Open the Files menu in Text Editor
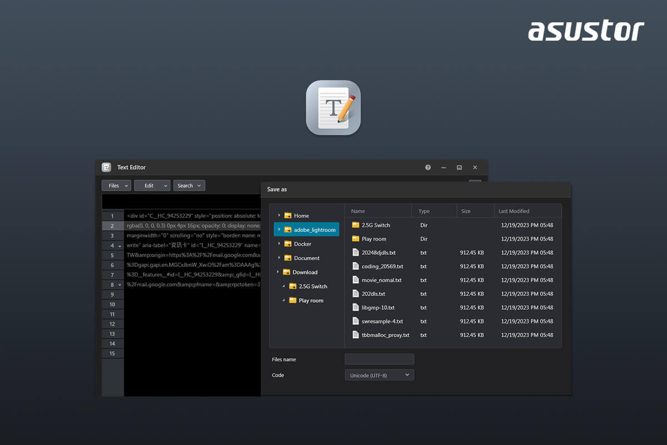Screen dimensions: 667x445 [x=116, y=185]
